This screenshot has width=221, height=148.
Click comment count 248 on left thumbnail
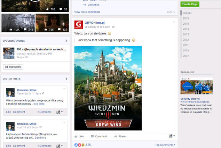pos(29,30)
